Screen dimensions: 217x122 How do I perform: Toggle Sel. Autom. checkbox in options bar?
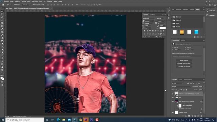pyautogui.click(x=13, y=5)
